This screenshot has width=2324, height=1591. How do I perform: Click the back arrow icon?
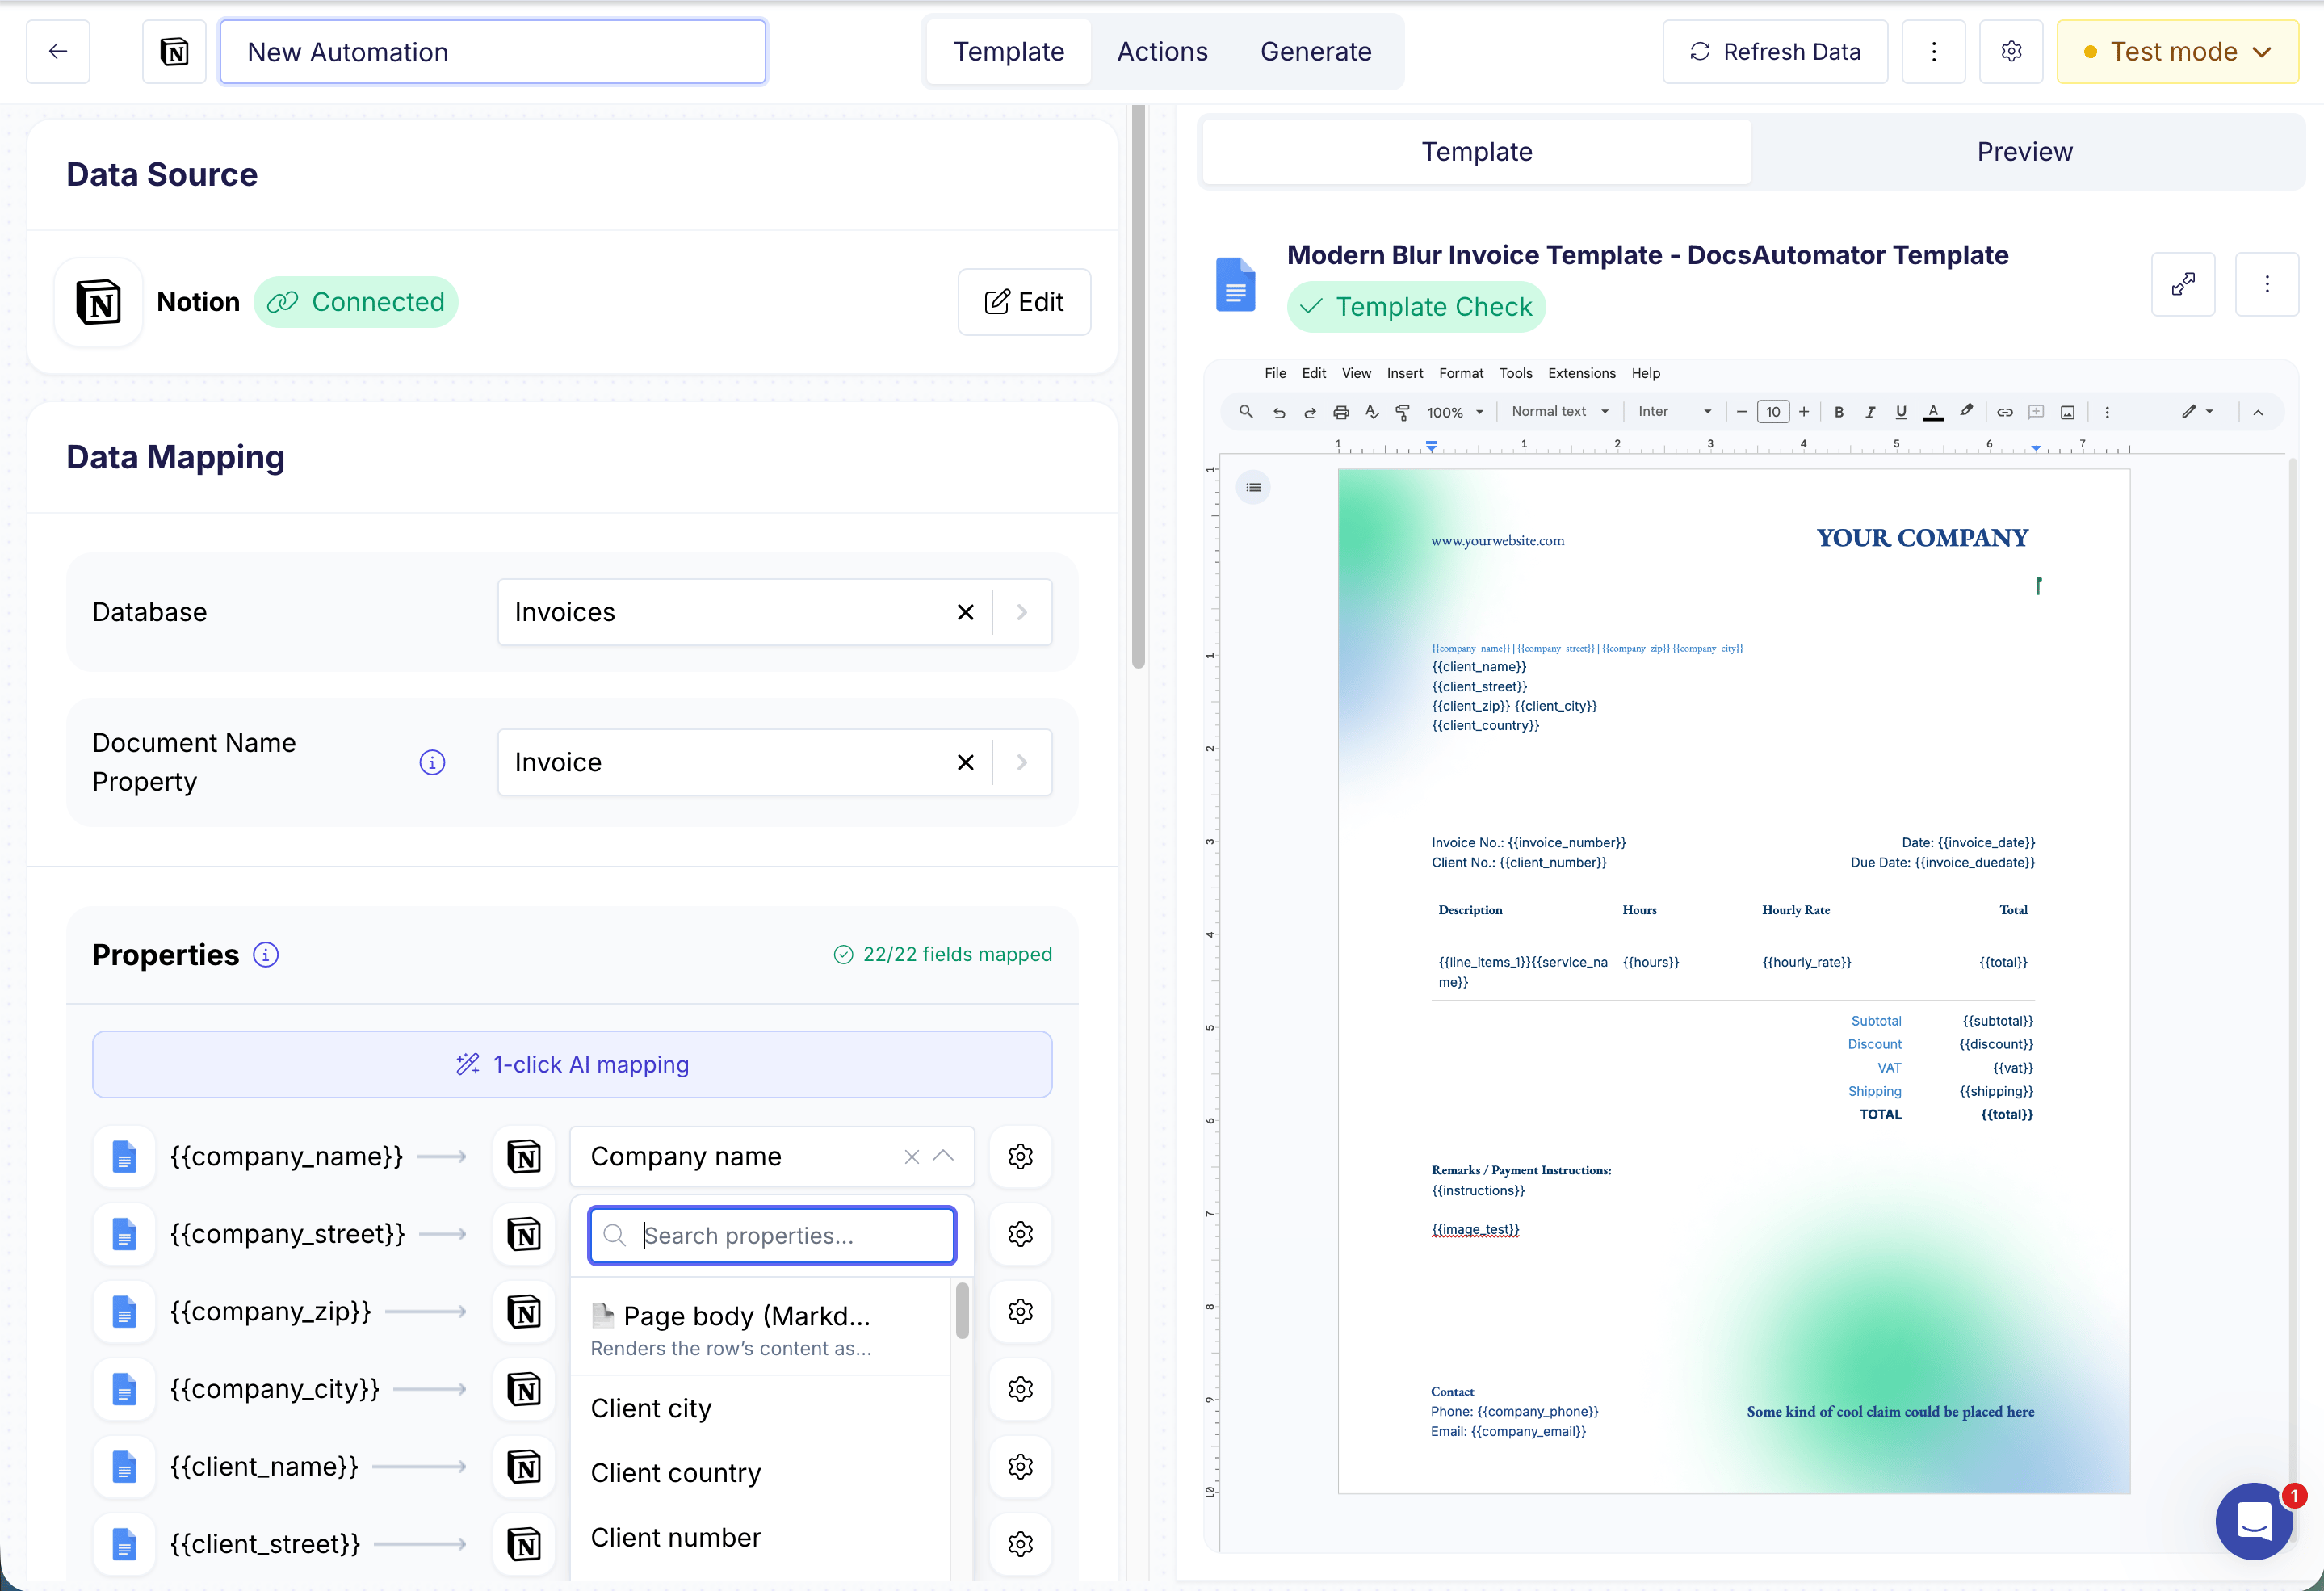58,51
